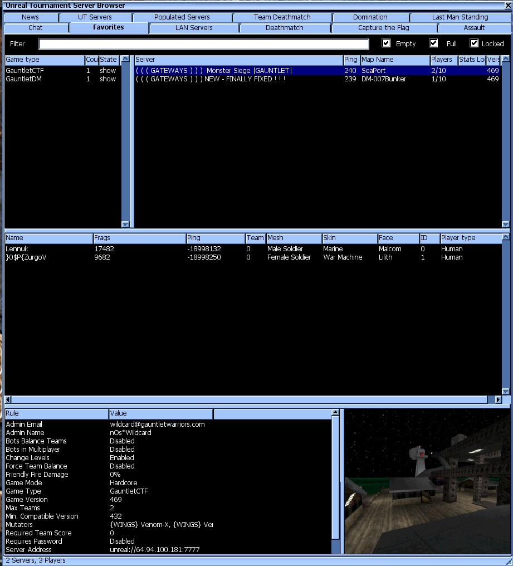This screenshot has height=566, width=513.
Task: Sort players by the Name column header
Action: coord(48,238)
